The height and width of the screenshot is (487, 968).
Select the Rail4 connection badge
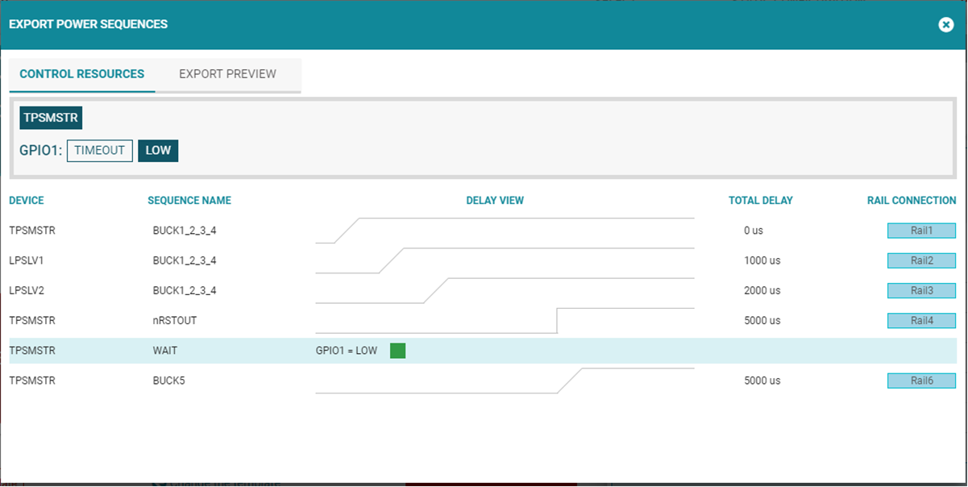click(x=921, y=321)
